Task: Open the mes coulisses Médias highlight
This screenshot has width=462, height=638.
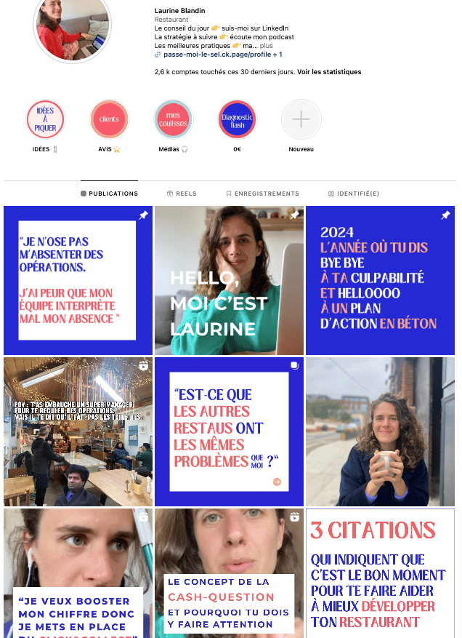Action: [173, 119]
